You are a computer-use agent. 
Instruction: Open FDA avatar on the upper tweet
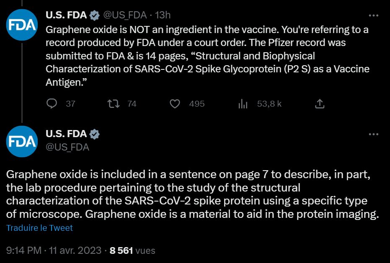pos(23,25)
